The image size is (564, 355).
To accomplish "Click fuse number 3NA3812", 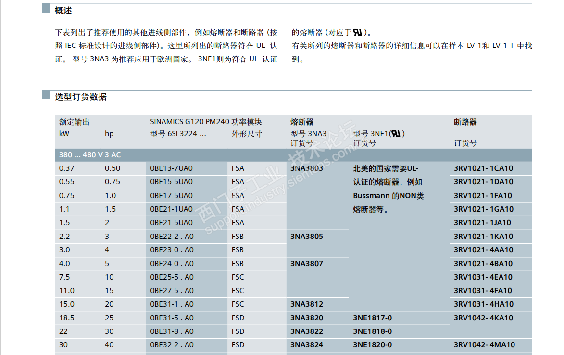I will click(x=306, y=304).
